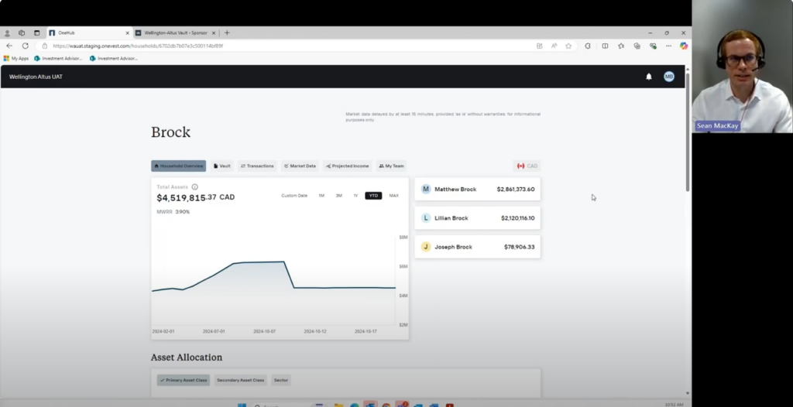Select the 1M time range

point(321,196)
